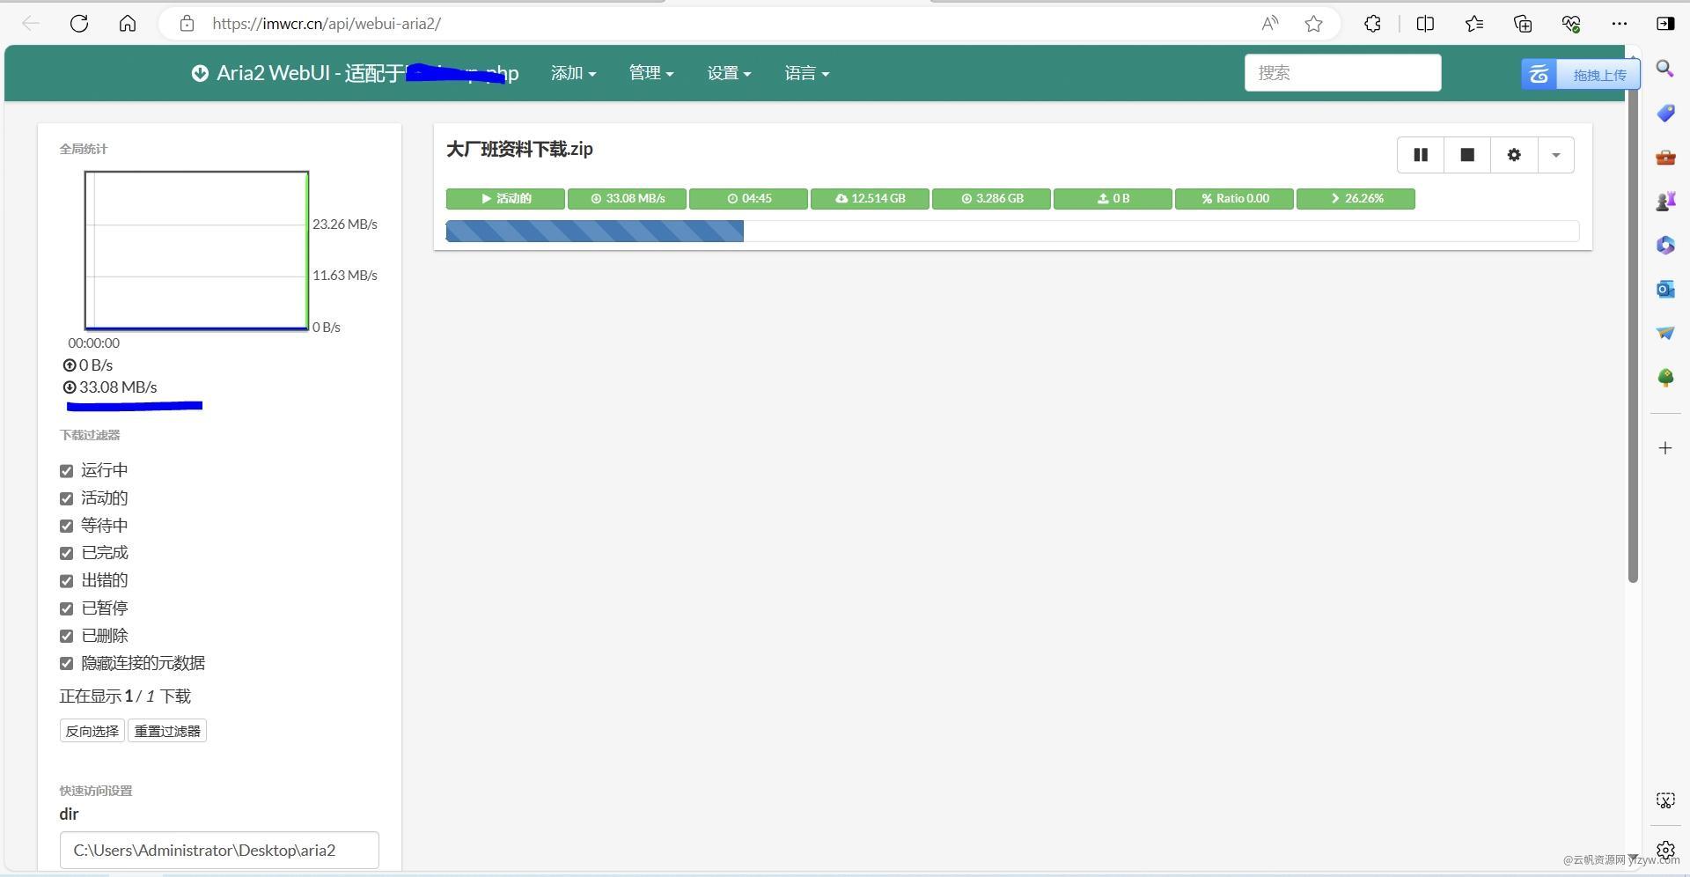This screenshot has height=877, width=1690.
Task: Click the 反向选择 button
Action: click(92, 731)
